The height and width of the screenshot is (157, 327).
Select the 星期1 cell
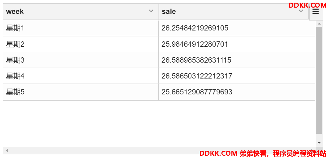tap(81, 28)
